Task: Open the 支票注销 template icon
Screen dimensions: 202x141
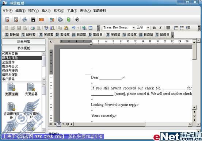Action: tap(11, 89)
